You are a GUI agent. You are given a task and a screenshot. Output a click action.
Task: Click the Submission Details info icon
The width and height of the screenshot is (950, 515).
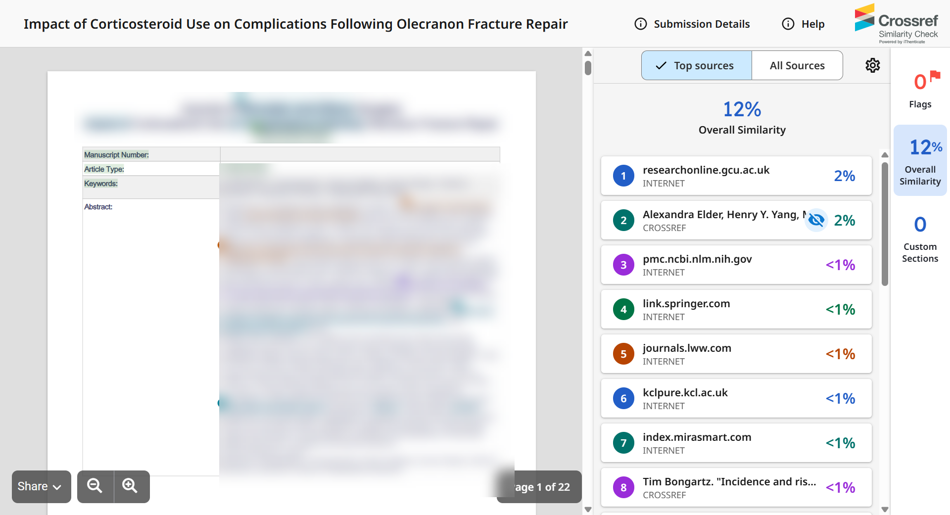(641, 24)
